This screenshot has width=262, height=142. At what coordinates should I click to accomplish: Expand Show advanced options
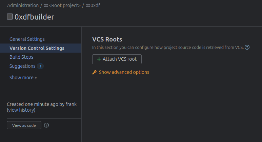coord(124,72)
